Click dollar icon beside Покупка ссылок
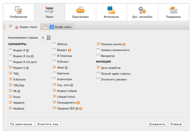This screenshot has width=191, height=133. click(124, 44)
